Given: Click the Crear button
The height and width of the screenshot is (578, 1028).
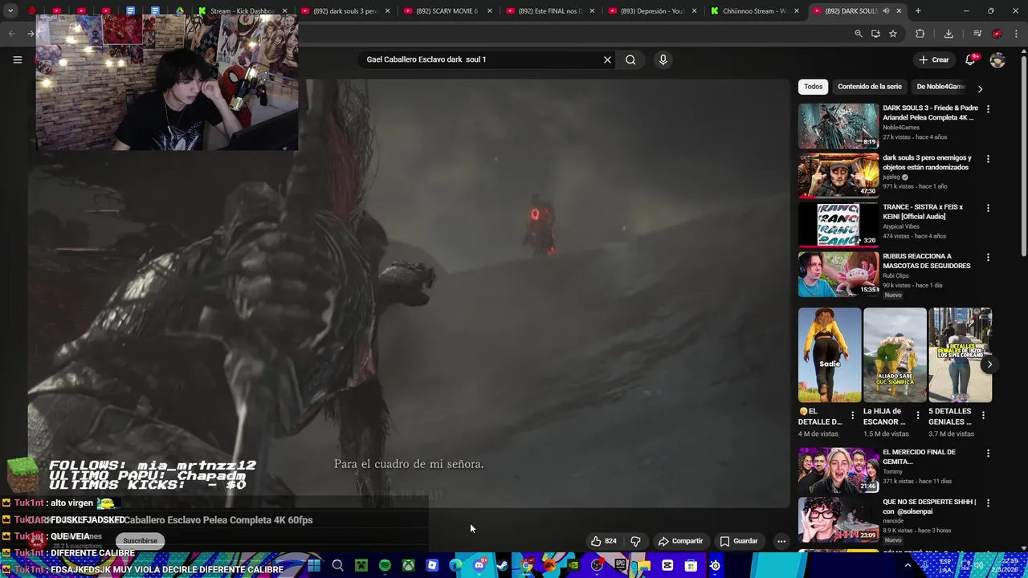Looking at the screenshot, I should coord(934,59).
